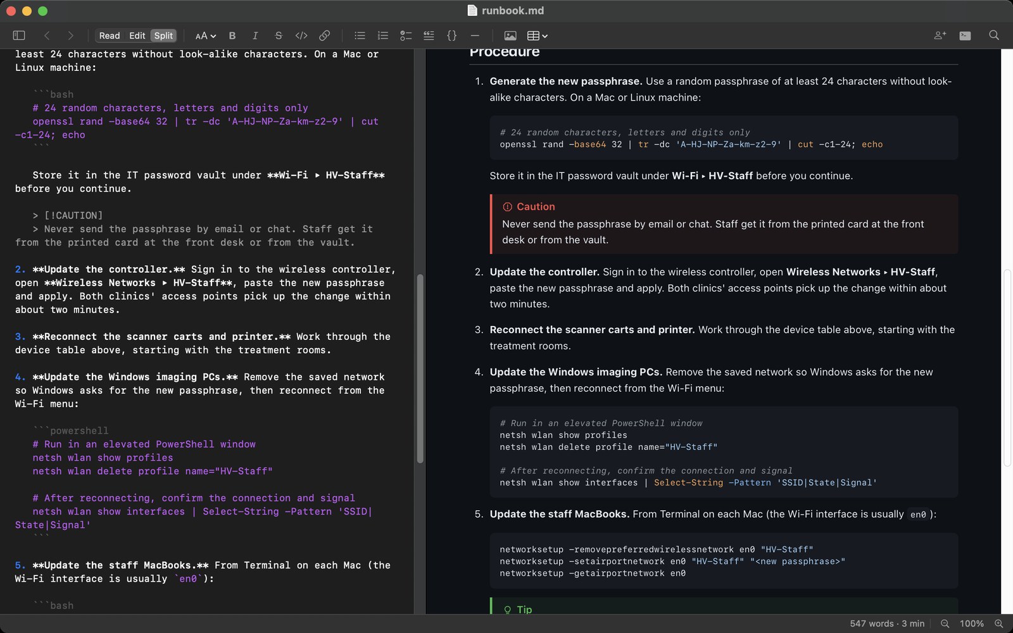Click '**Update the staff MacBooks.**' in editor

pyautogui.click(x=121, y=565)
